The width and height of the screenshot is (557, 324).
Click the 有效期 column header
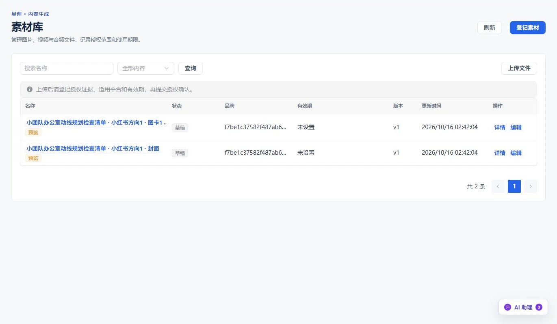[x=305, y=106]
